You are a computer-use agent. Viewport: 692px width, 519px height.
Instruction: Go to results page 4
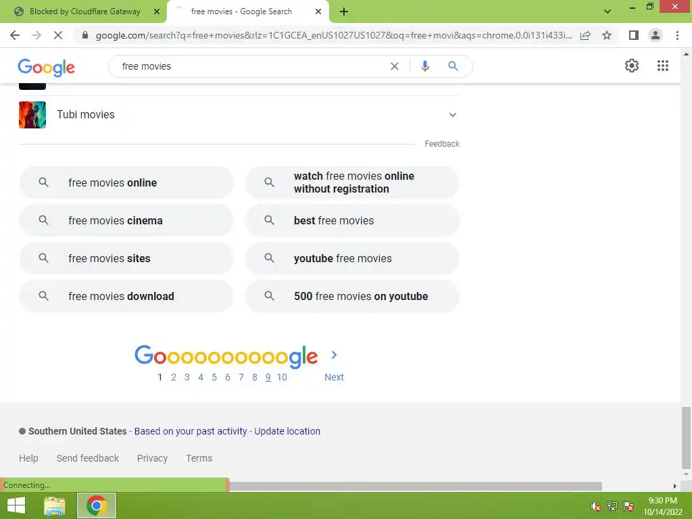pos(200,377)
